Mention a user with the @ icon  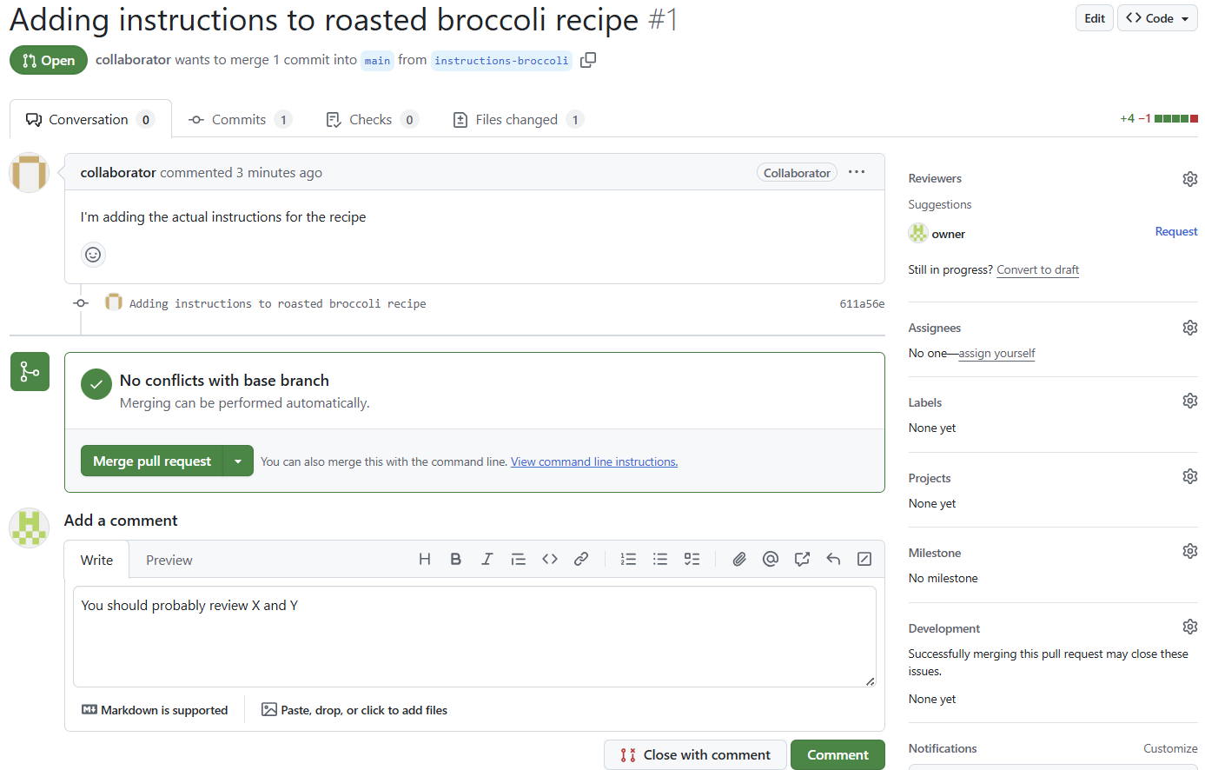(x=771, y=559)
